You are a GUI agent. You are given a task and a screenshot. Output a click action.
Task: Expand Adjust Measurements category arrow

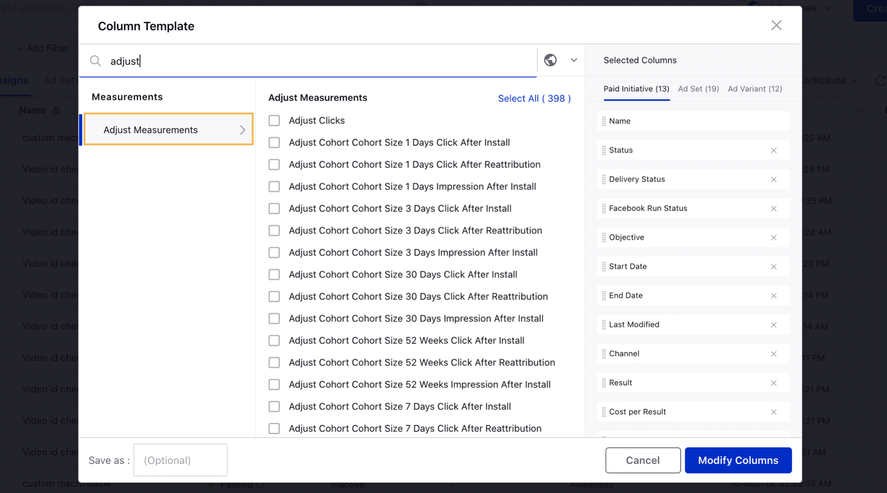pyautogui.click(x=242, y=130)
